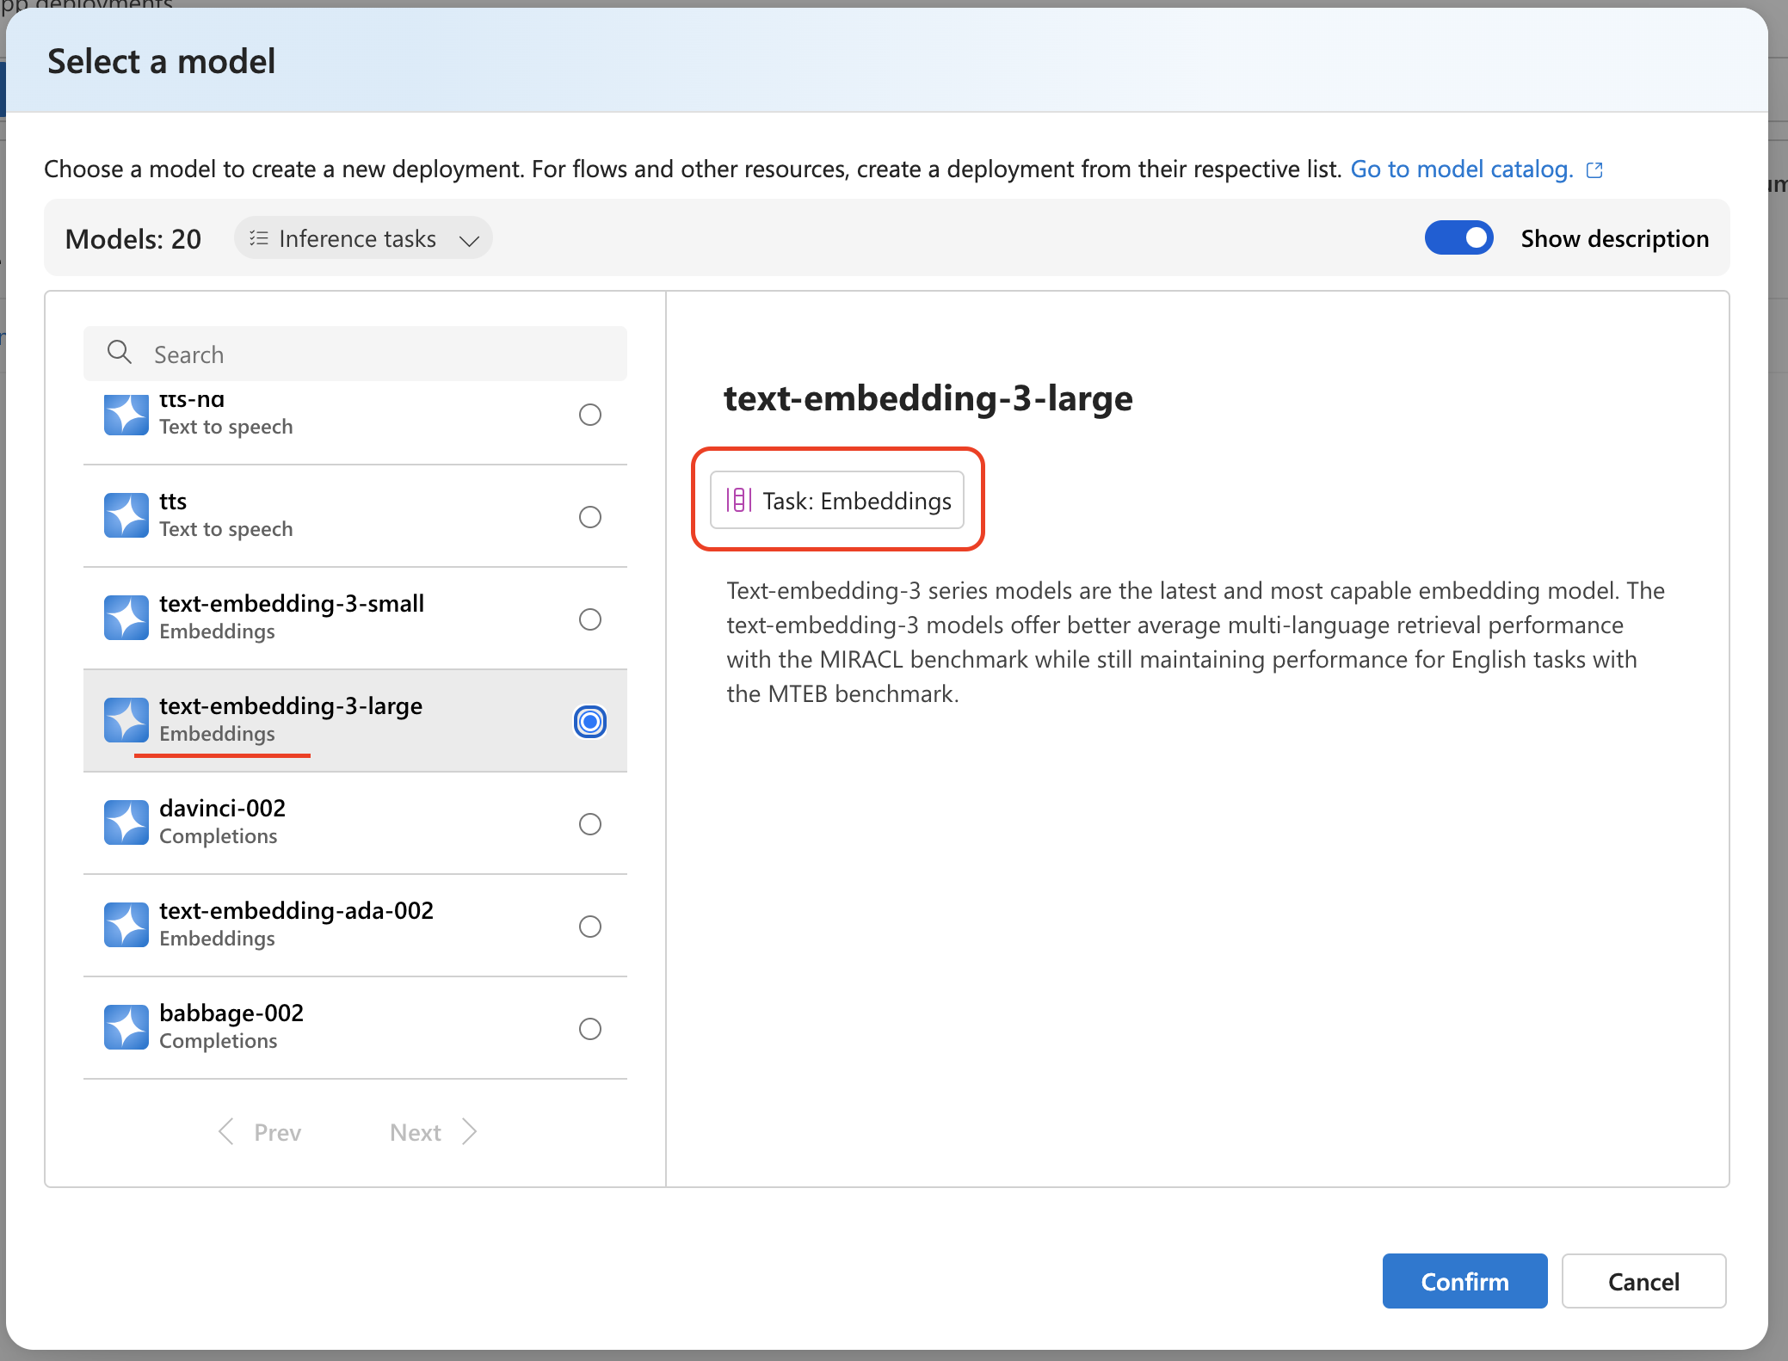This screenshot has height=1361, width=1788.
Task: Select the babbage-002 radio button
Action: (589, 1029)
